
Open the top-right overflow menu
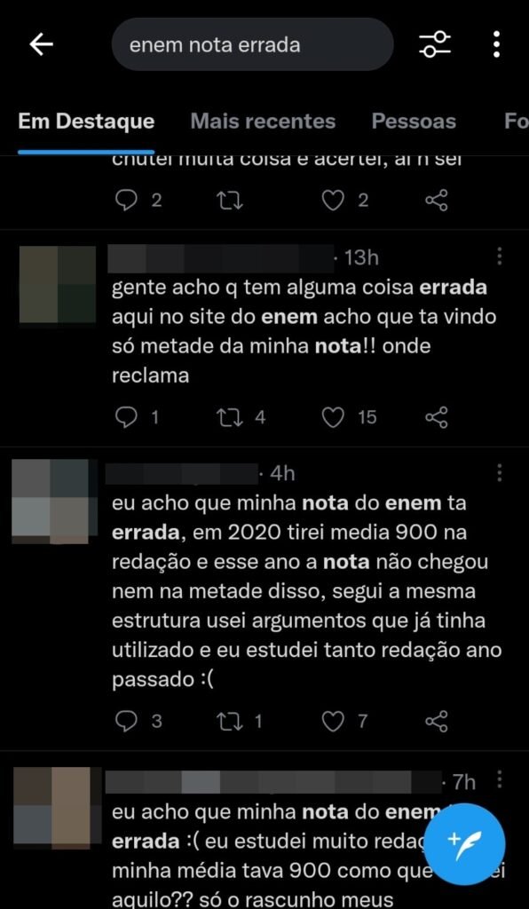coord(496,44)
